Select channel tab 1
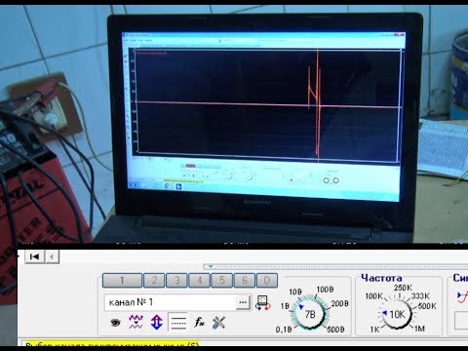Viewport: 468px width, 351px height. click(122, 280)
